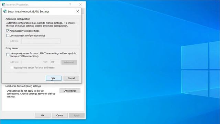Image resolution: width=220 pixels, height=124 pixels.
Task: Open LAN settings in Internet Properties
Action: click(x=70, y=91)
